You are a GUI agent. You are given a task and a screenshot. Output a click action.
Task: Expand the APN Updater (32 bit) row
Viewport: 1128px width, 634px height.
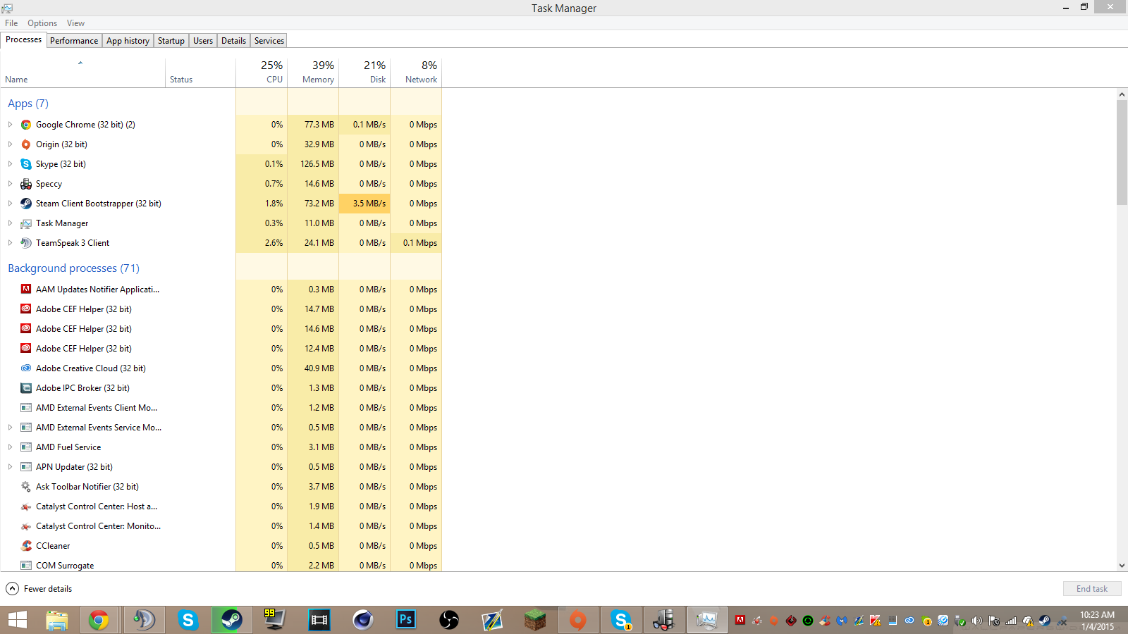pos(10,467)
